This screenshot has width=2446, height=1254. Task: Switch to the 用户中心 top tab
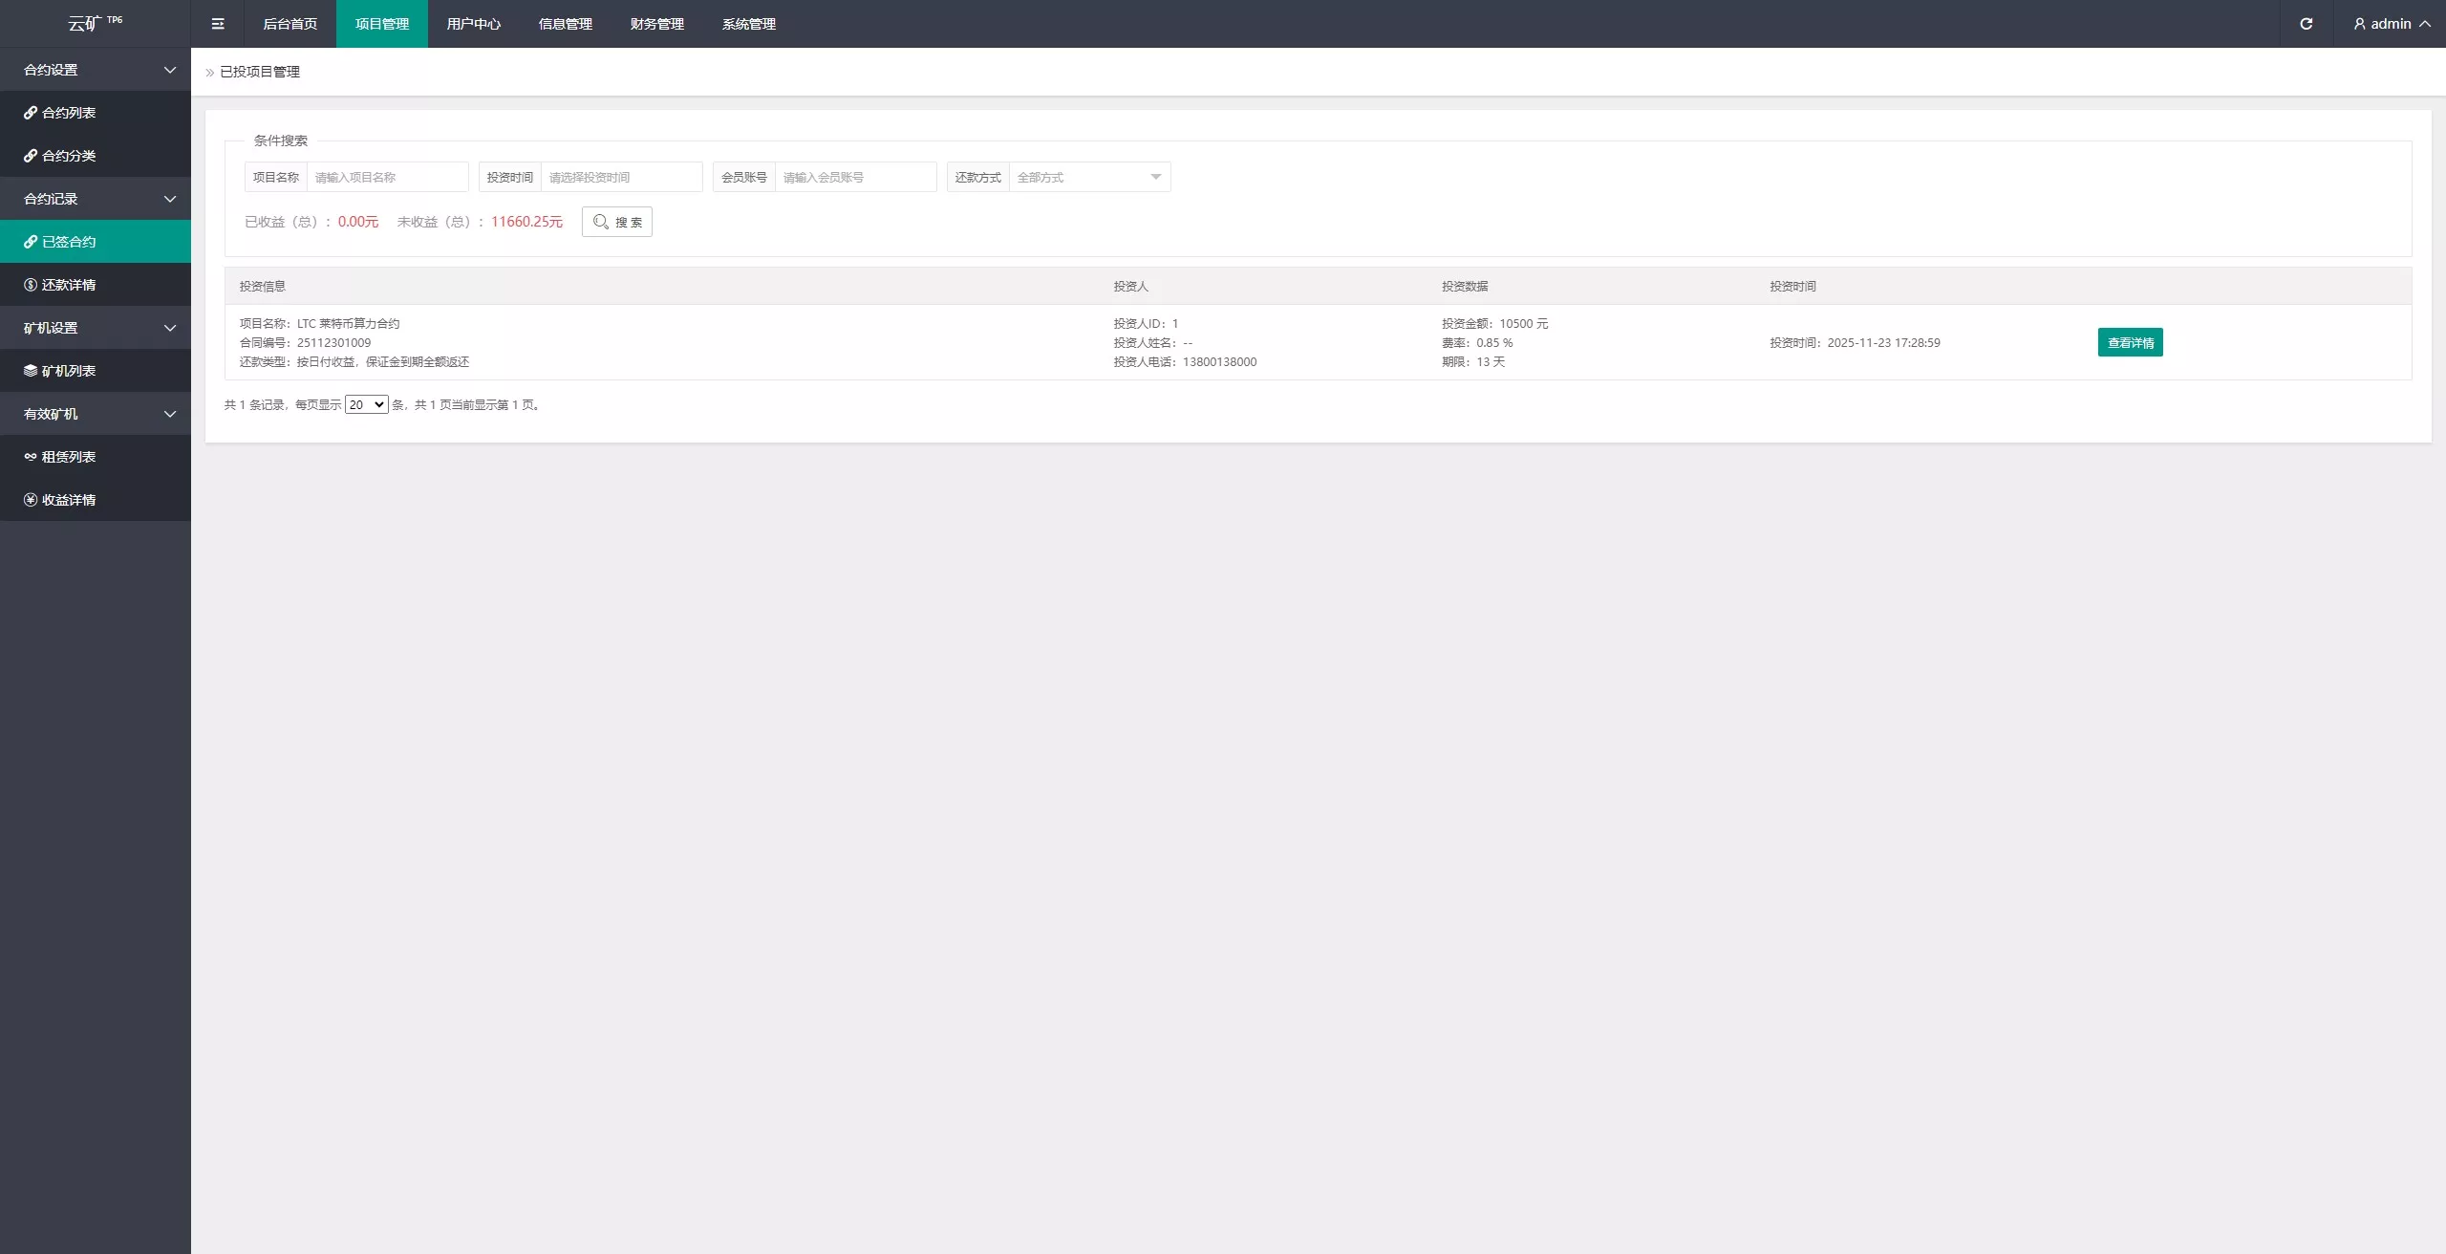[474, 24]
